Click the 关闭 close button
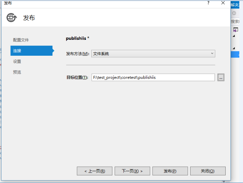Screen dimensions: 243x183 tap(208, 171)
